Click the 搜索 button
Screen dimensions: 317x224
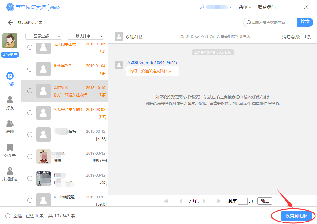coord(305,22)
